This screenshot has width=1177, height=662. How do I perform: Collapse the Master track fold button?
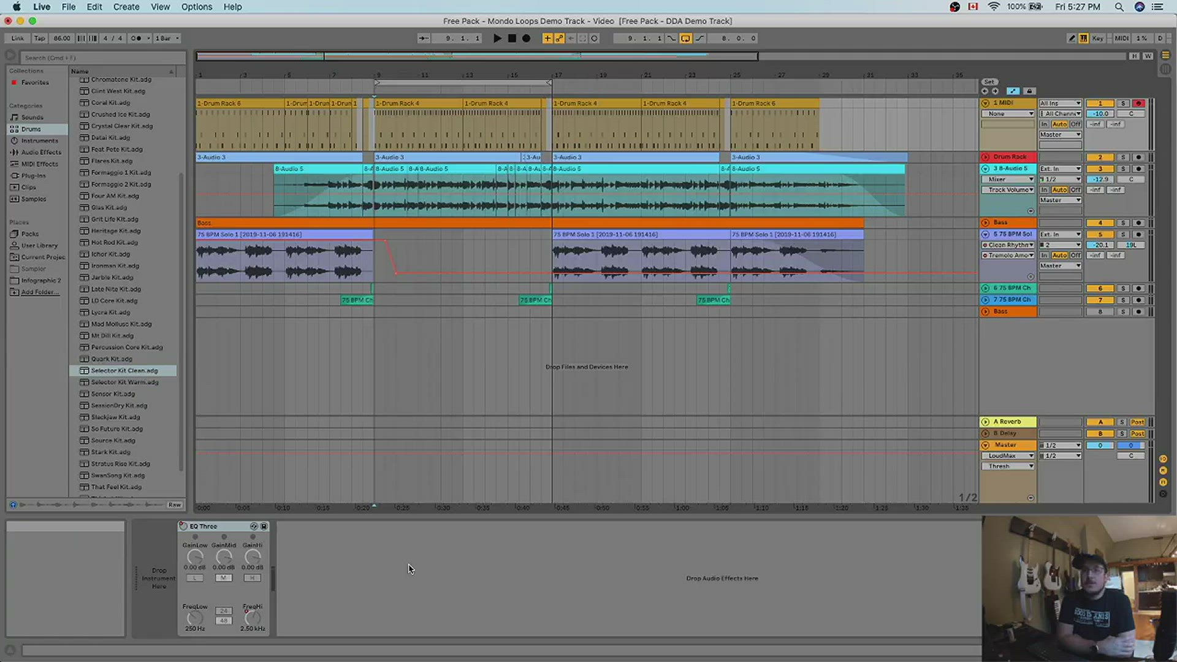click(x=985, y=445)
